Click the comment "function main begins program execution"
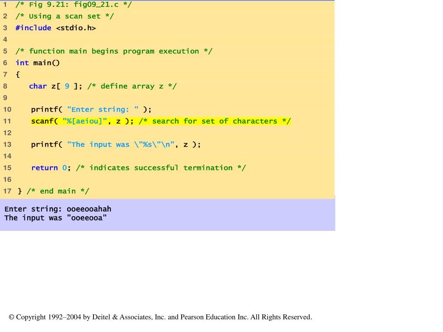 (114, 51)
